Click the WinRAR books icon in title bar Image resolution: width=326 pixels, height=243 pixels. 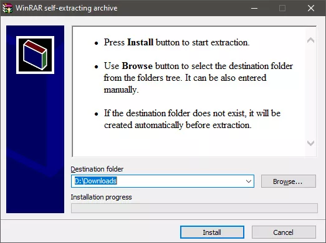point(7,8)
